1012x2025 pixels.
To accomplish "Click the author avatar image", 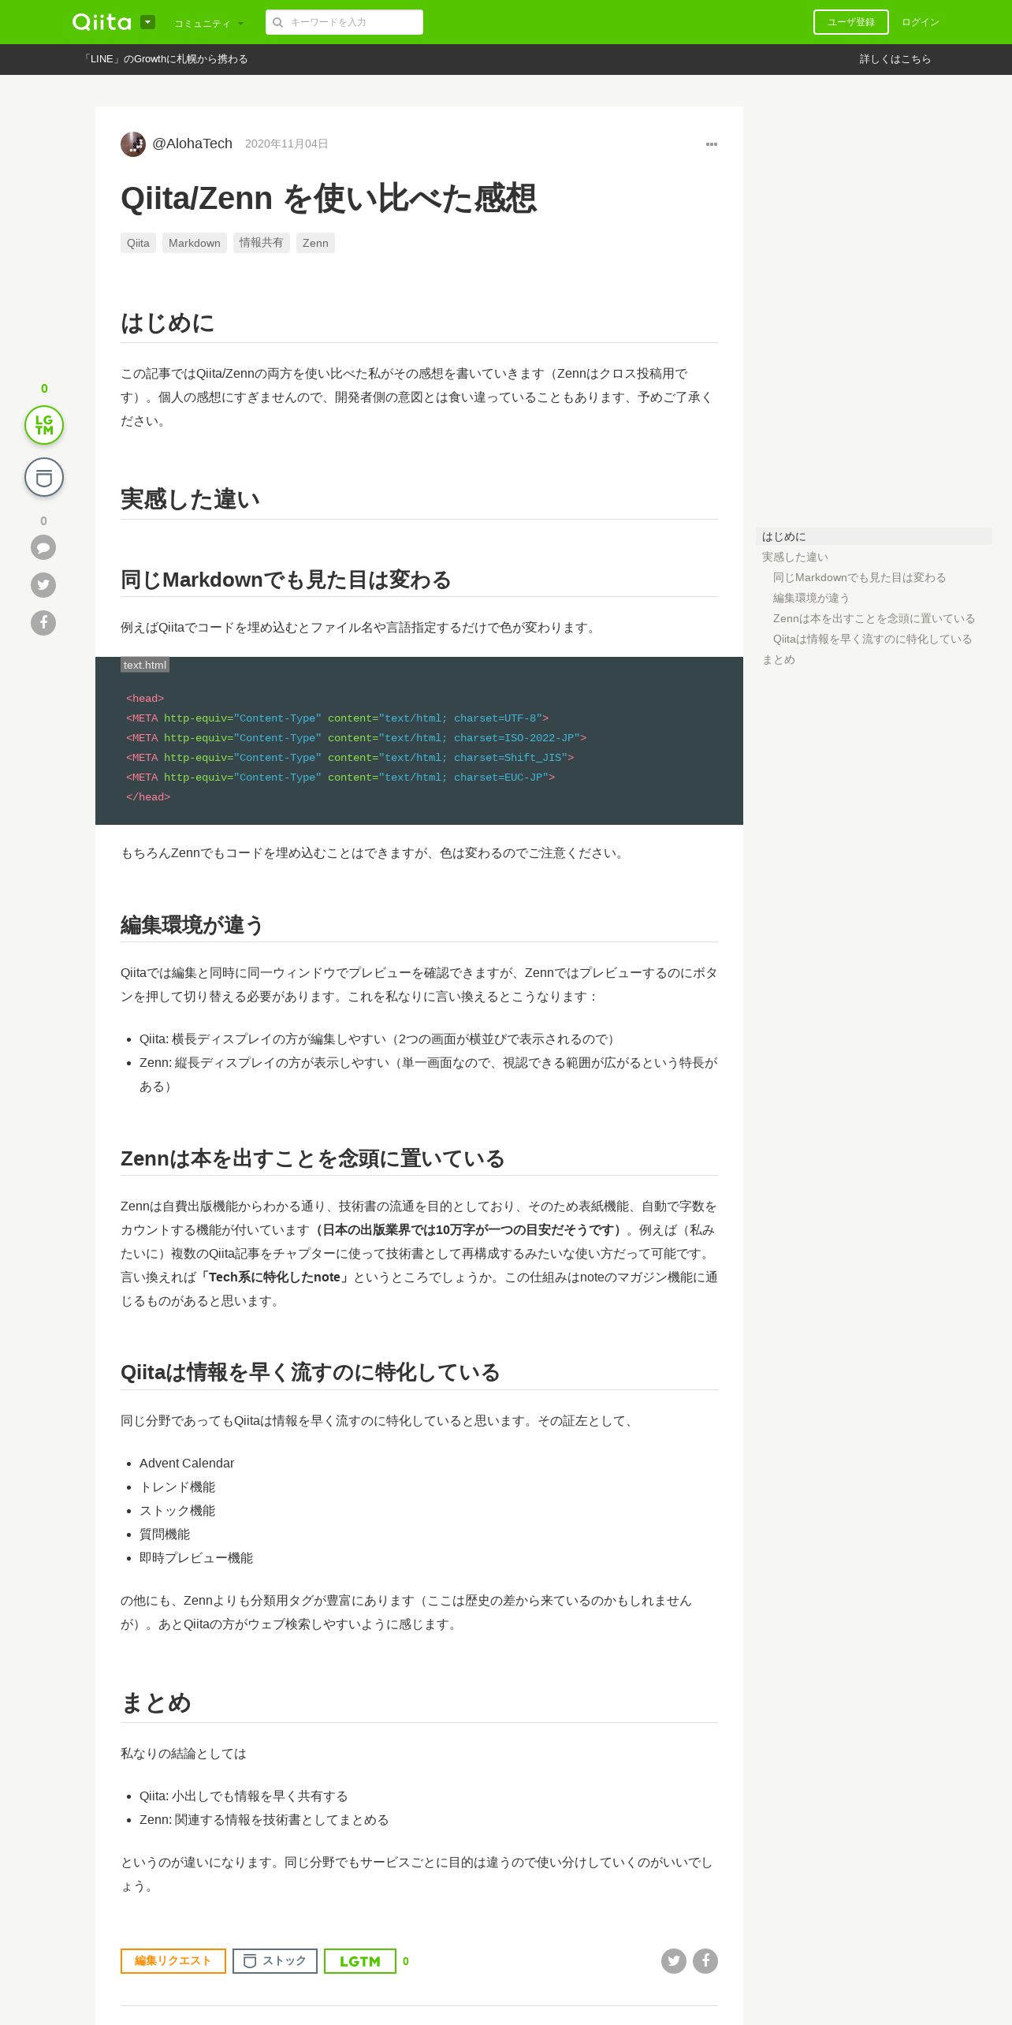I will [x=133, y=144].
